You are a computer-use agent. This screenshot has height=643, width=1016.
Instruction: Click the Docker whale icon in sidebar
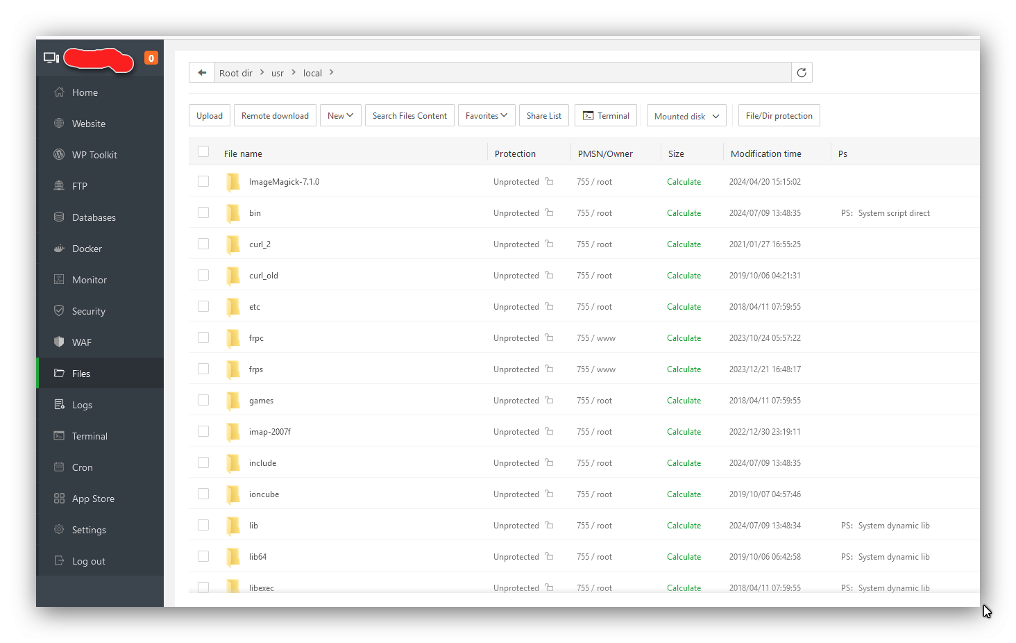coord(59,249)
